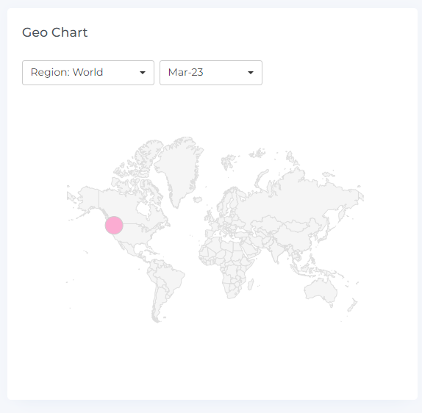Click Madagascar on the world map

pos(251,284)
